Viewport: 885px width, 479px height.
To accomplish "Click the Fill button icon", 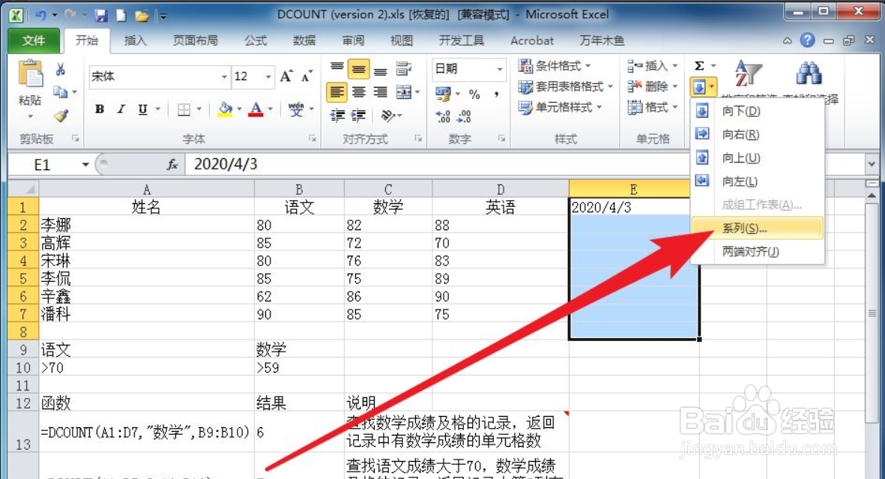I will [698, 87].
